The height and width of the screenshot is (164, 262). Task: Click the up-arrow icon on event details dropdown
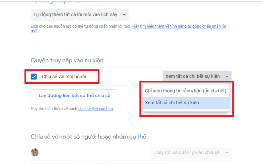click(227, 77)
